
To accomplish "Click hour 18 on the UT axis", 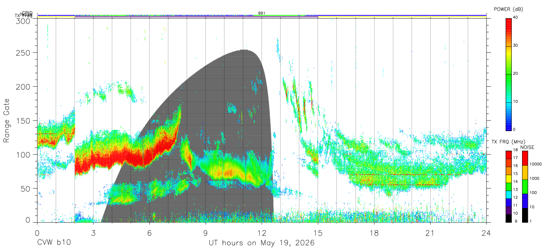I will click(374, 232).
